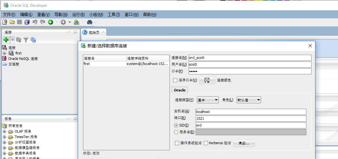The image size is (338, 159).
Task: Switch to the Oracle tab in dialog
Action: [180, 90]
